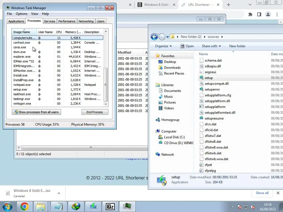The width and height of the screenshot is (283, 212).
Task: Sort the Explorer list by Name column
Action: point(234,54)
